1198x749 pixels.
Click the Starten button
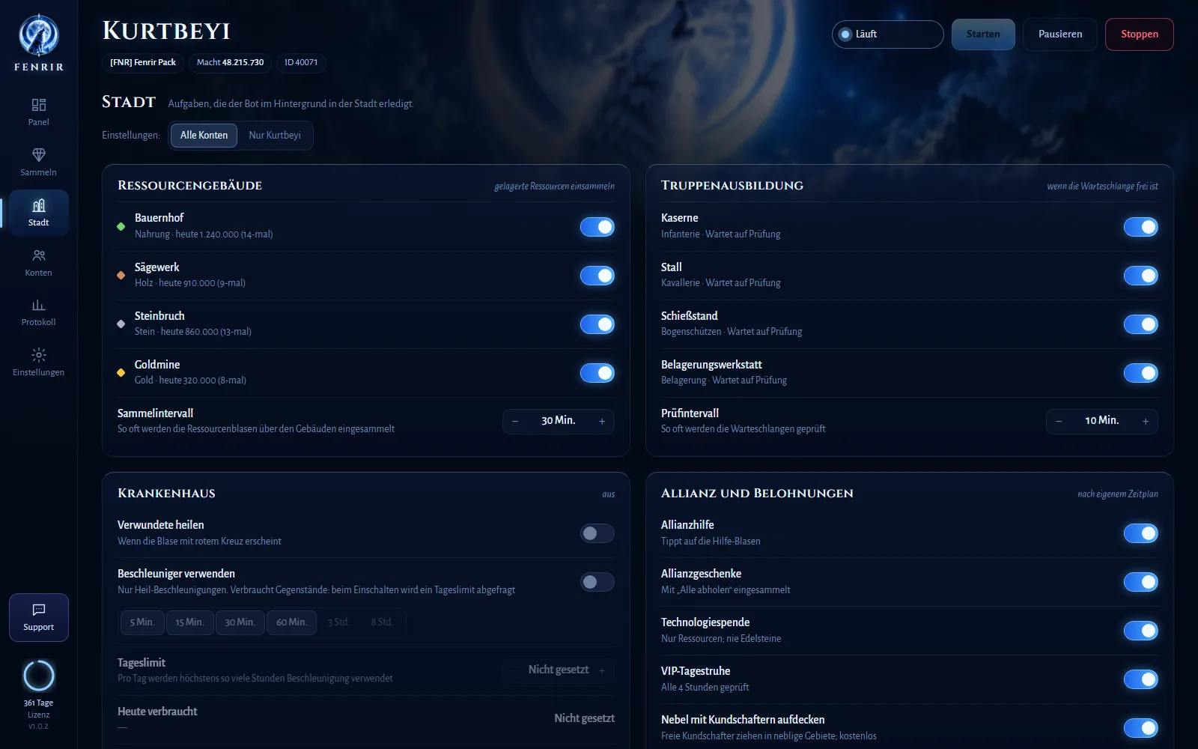pos(983,34)
